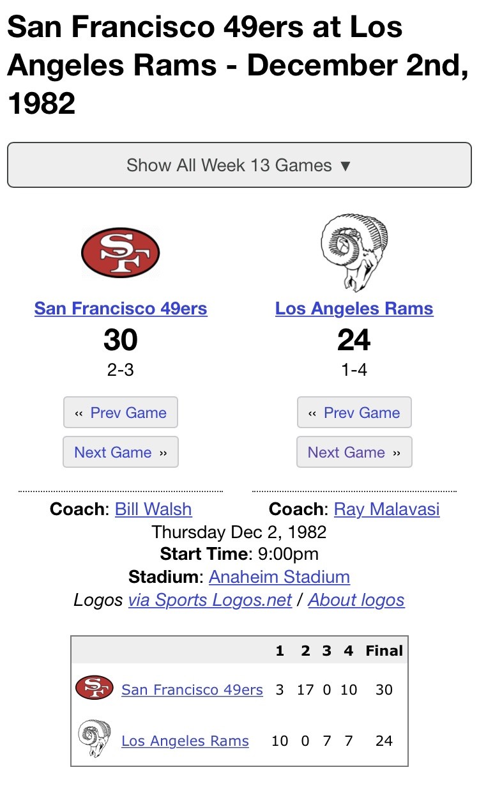Screen dimensions: 479x788
Task: Go to 49ers Next Game
Action: (x=121, y=452)
